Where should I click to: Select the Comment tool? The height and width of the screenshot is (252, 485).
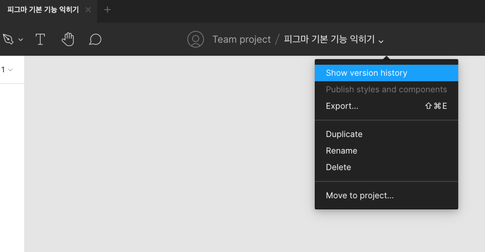(x=95, y=39)
